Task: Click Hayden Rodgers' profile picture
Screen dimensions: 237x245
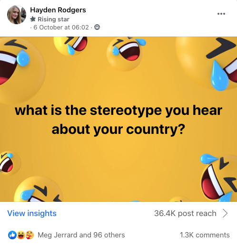Action: tap(17, 15)
